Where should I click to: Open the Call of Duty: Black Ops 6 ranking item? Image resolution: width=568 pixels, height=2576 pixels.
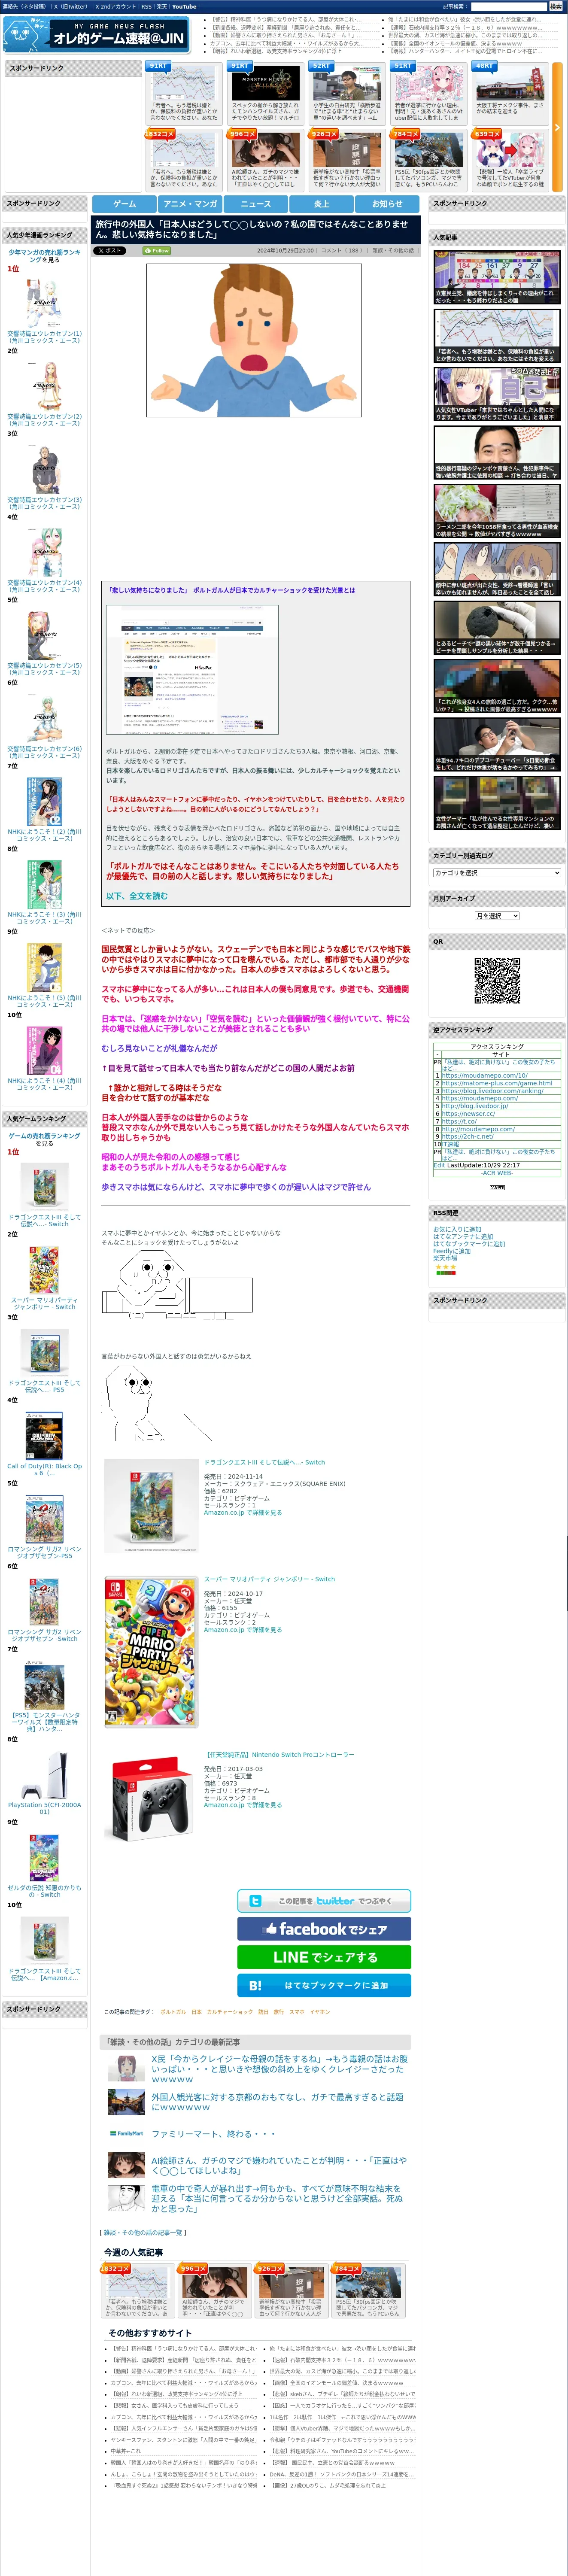tap(44, 1442)
